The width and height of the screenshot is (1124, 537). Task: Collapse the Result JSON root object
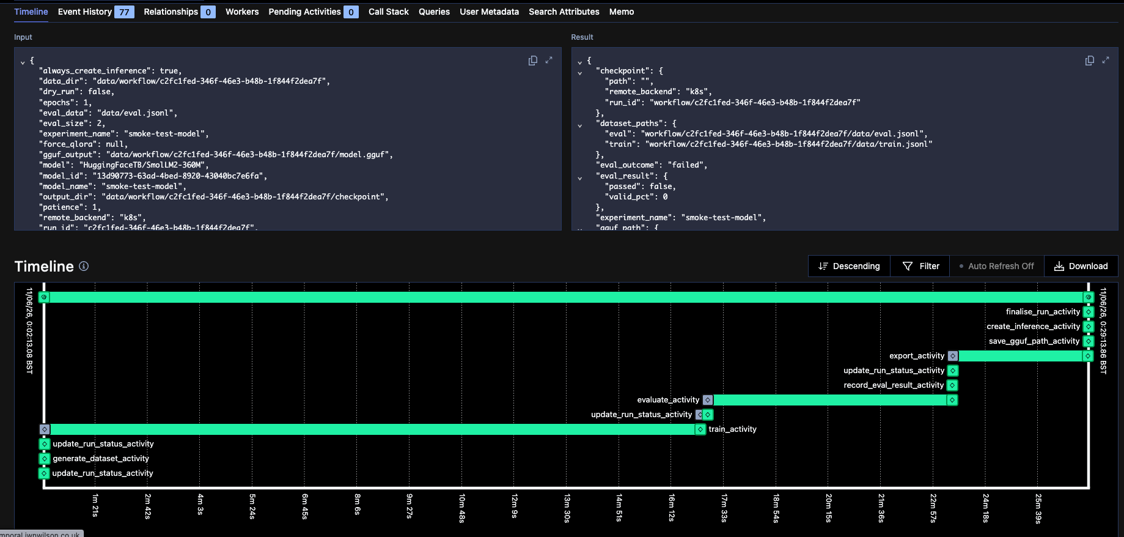click(579, 62)
